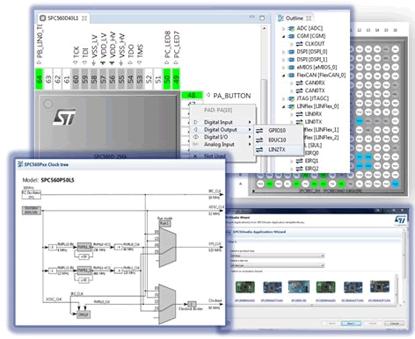
Task: Click the Digital I/O icon in context menu
Action: click(x=196, y=137)
